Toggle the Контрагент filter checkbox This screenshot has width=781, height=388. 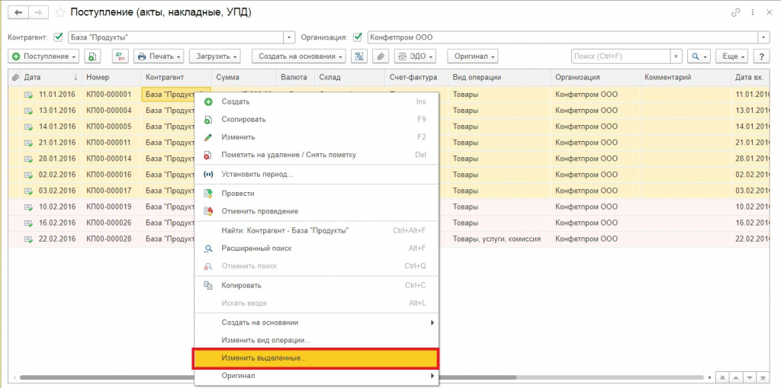[58, 37]
